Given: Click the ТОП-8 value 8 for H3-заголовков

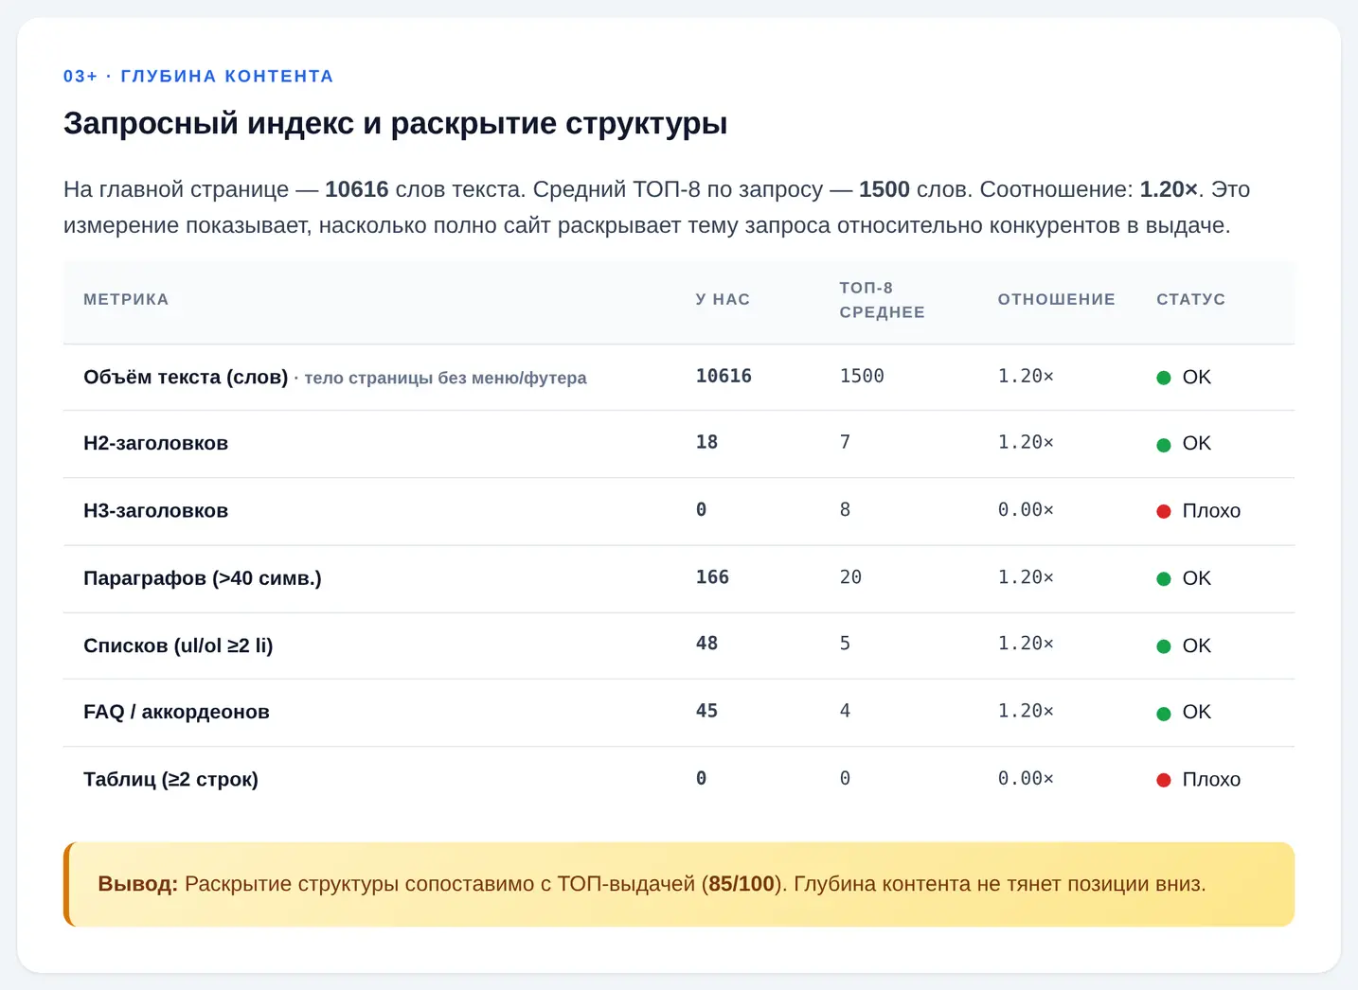Looking at the screenshot, I should 845,509.
